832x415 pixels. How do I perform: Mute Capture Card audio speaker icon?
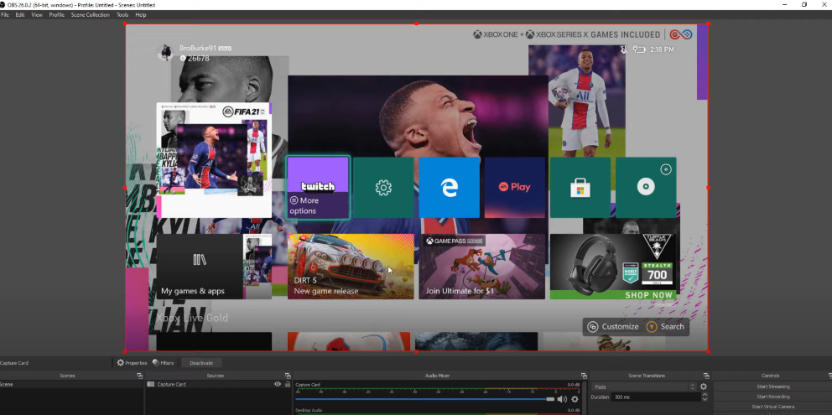562,399
